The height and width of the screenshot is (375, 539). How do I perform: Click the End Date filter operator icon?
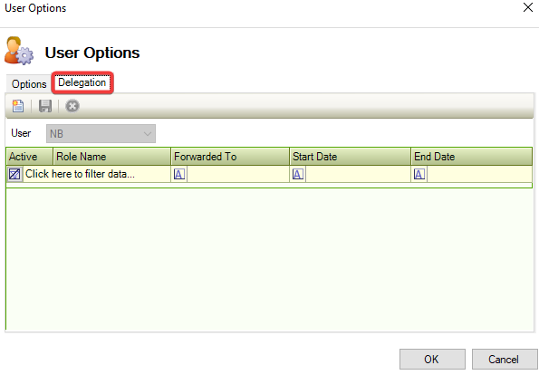tap(419, 174)
